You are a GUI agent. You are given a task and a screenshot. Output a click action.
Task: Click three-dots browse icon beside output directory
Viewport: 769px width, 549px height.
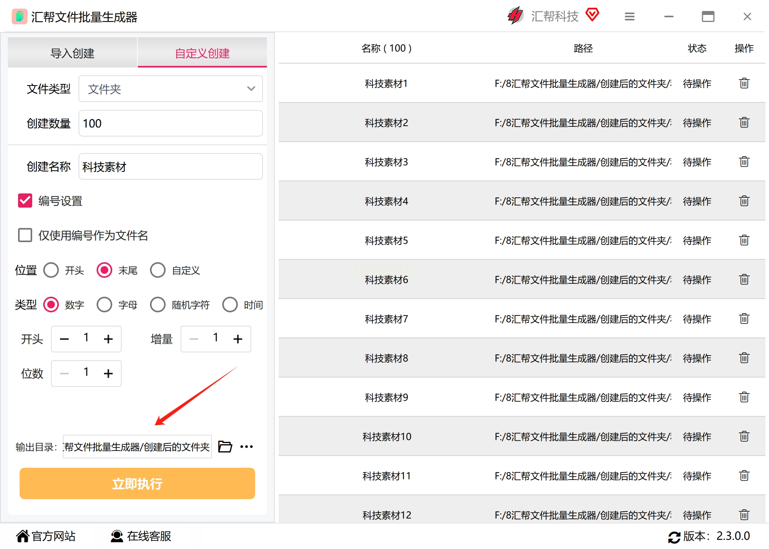pyautogui.click(x=247, y=447)
